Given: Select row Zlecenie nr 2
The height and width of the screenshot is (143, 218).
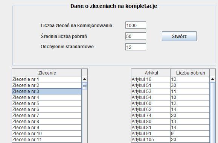Looking at the screenshot, I should 47,85.
